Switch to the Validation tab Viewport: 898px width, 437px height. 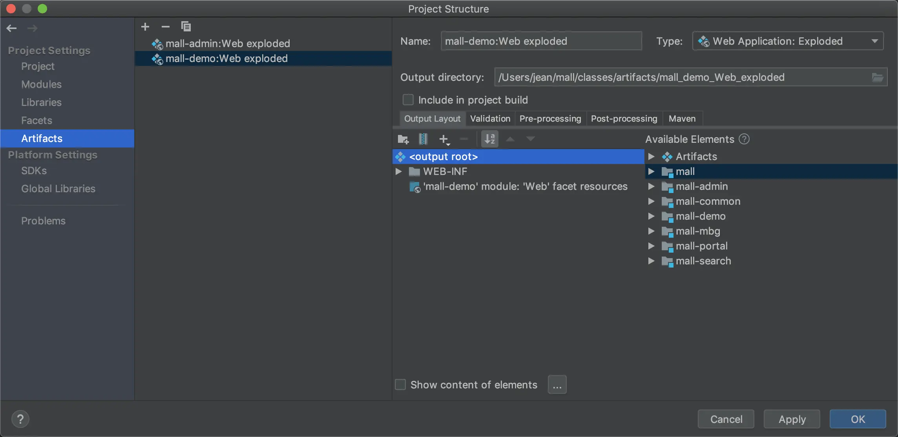490,118
